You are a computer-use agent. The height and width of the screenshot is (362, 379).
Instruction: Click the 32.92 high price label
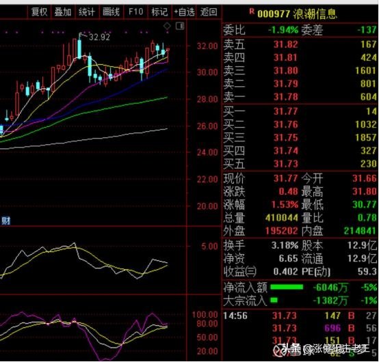coord(99,37)
